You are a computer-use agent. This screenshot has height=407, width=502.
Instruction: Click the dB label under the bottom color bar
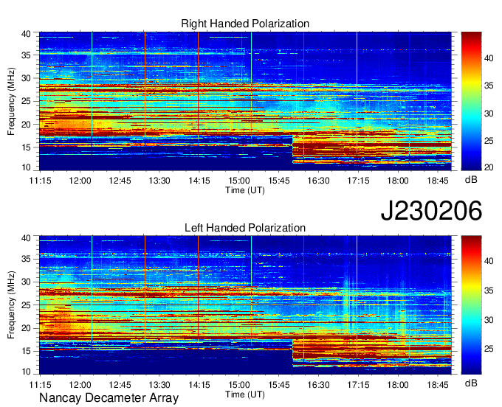pyautogui.click(x=471, y=383)
